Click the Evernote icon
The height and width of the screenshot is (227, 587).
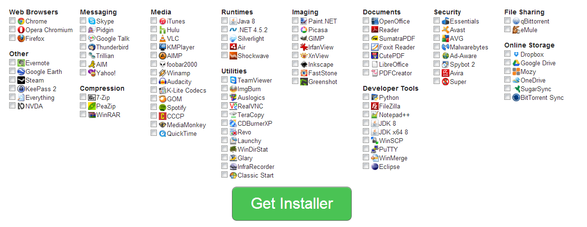(x=21, y=63)
